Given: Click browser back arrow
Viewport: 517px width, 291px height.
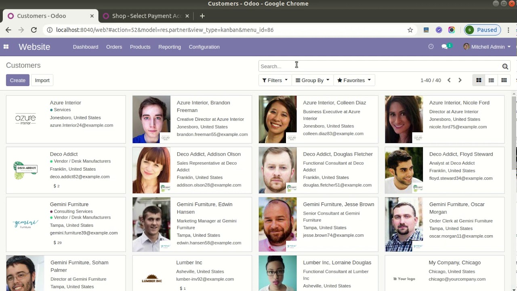Looking at the screenshot, I should 8,30.
